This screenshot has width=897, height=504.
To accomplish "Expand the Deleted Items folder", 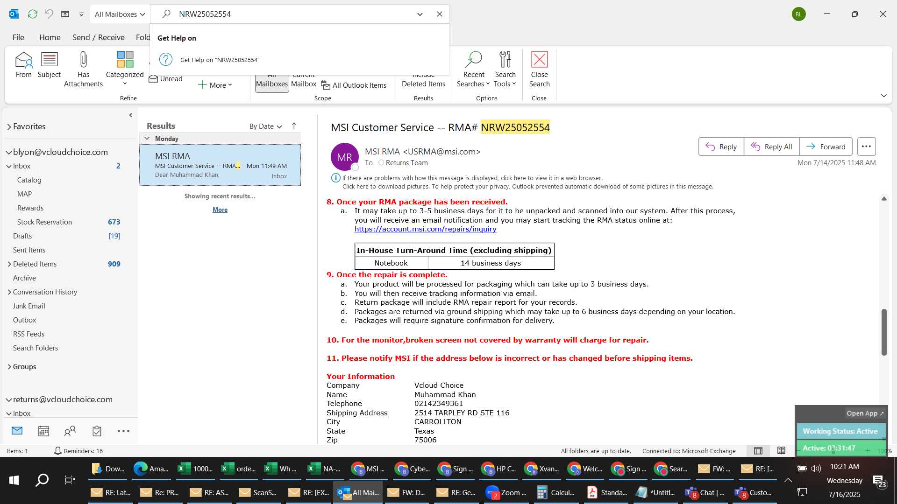I will click(x=9, y=264).
